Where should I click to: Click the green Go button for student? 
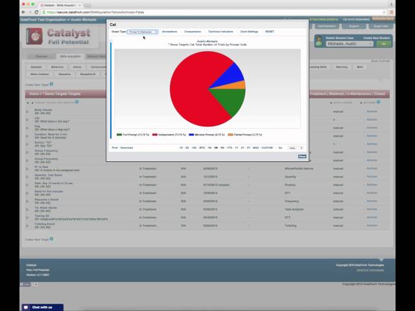(x=384, y=44)
